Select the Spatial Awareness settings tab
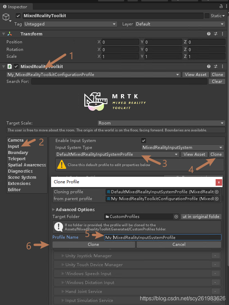The height and width of the screenshot is (305, 229). tap(27, 165)
